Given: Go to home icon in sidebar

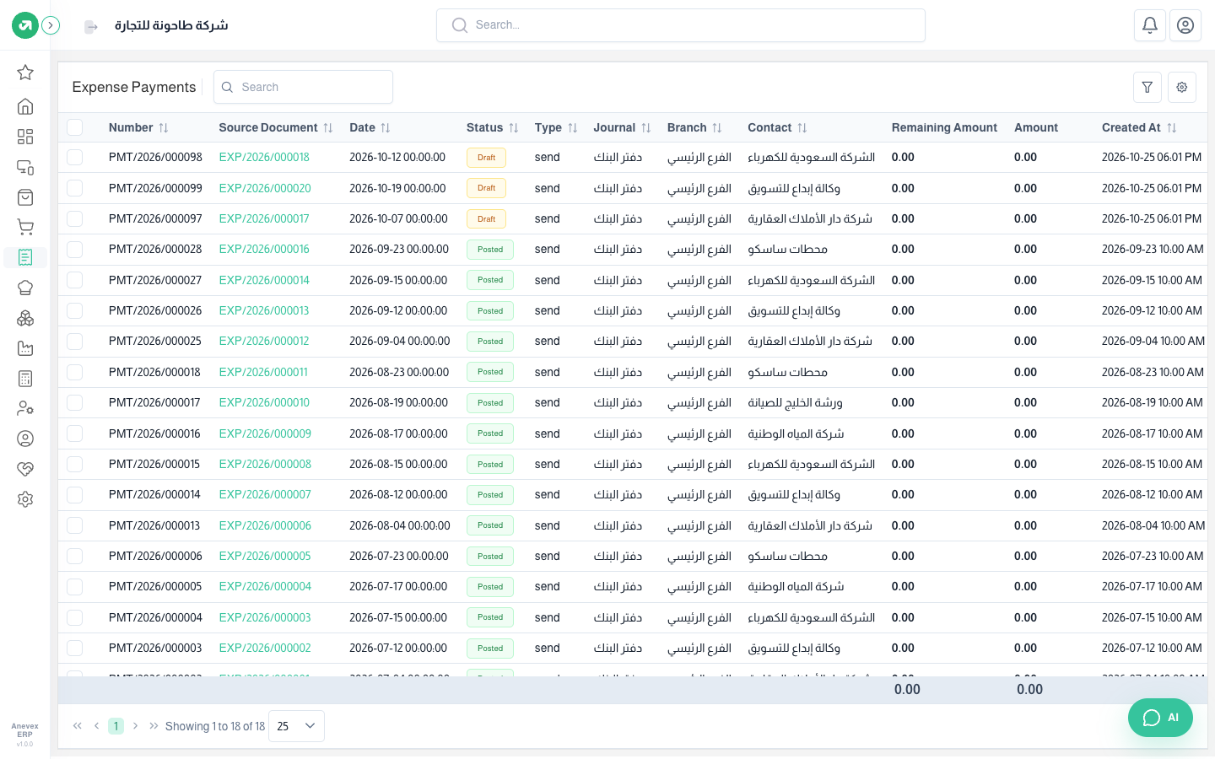Looking at the screenshot, I should click(x=25, y=106).
